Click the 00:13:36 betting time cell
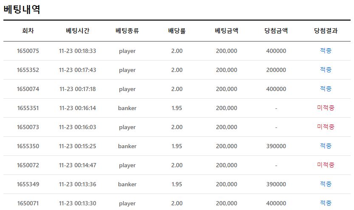The width and height of the screenshot is (354, 210). 78,184
